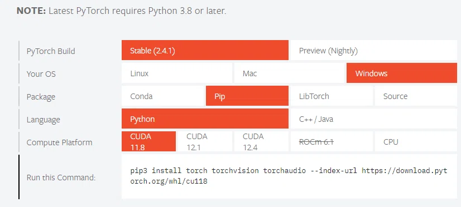The width and height of the screenshot is (461, 207).
Task: Click the pip3 install command text
Action: pyautogui.click(x=289, y=176)
